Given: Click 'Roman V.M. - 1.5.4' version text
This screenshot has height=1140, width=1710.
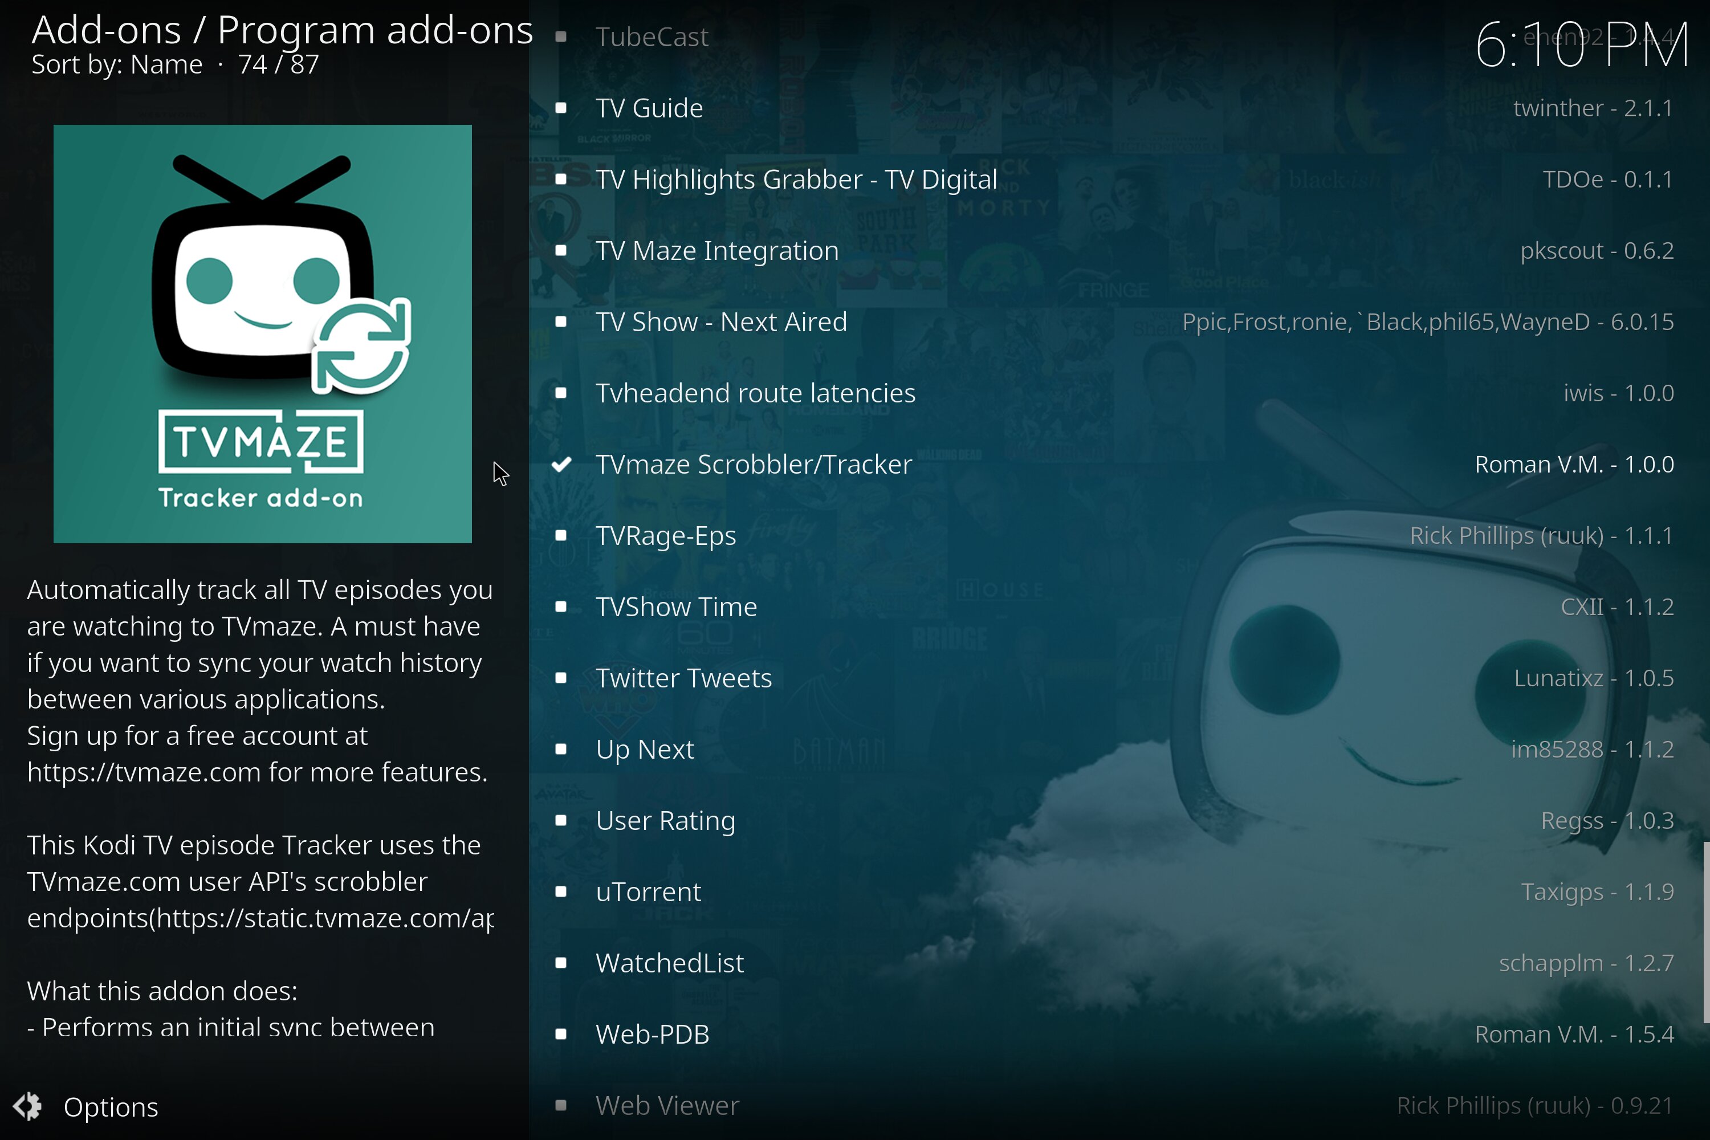Looking at the screenshot, I should coord(1574,1034).
